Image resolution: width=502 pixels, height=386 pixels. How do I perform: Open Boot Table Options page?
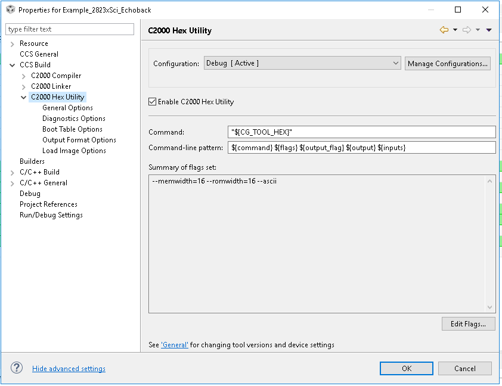(x=72, y=129)
